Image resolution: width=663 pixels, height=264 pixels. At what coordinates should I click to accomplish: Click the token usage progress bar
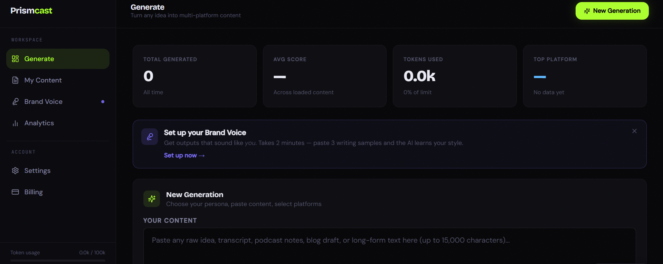(58, 261)
